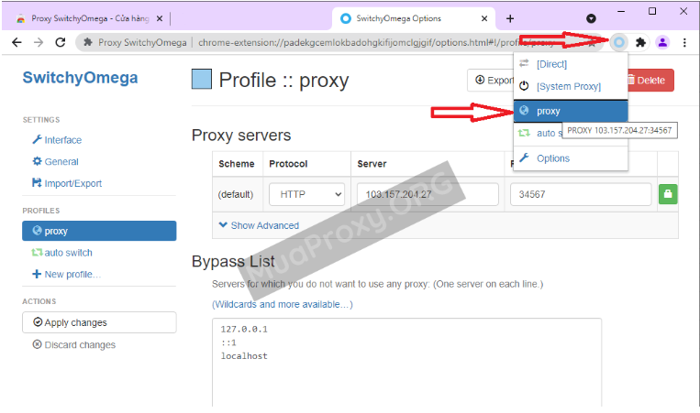Viewport: 700px width, 413px height.
Task: Open the HTTP protocol dropdown
Action: [306, 194]
